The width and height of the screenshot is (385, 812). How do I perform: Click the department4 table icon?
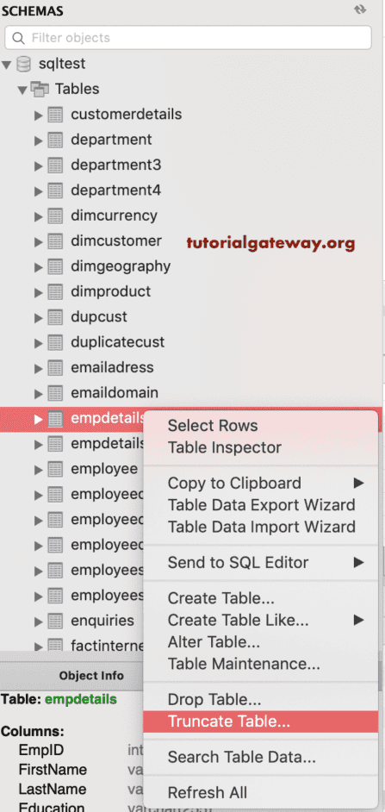tap(55, 191)
